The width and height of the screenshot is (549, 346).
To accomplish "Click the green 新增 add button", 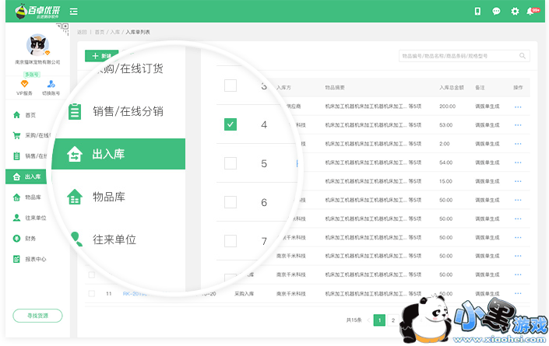I will (x=101, y=56).
